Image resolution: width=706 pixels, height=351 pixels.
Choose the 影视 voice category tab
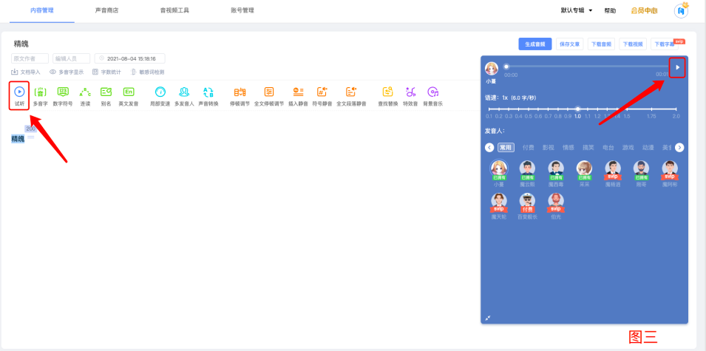[x=548, y=148]
